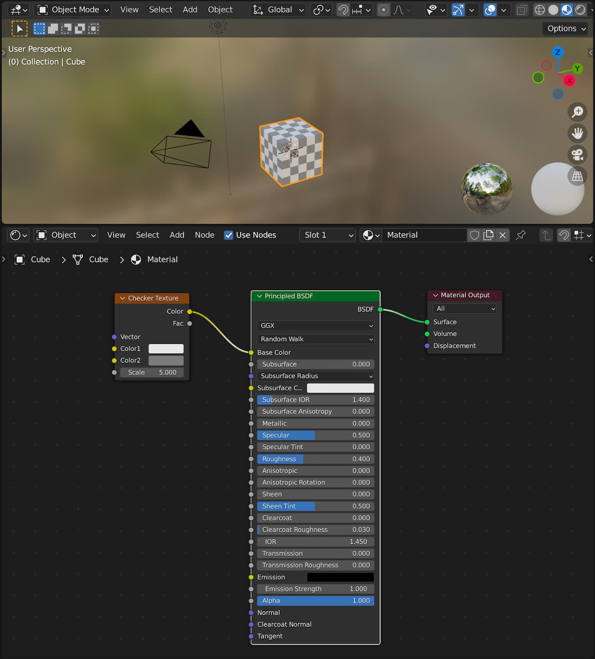Toggle the camera view icon
The width and height of the screenshot is (595, 659).
click(577, 155)
